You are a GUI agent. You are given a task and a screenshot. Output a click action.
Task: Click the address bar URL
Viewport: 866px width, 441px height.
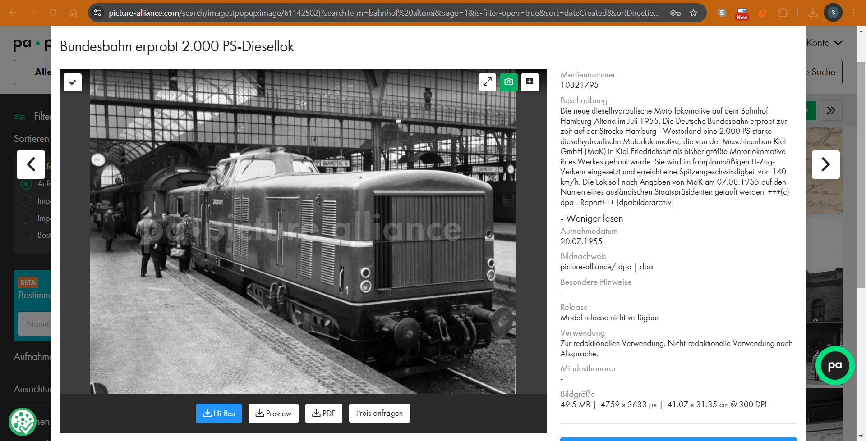click(x=383, y=13)
